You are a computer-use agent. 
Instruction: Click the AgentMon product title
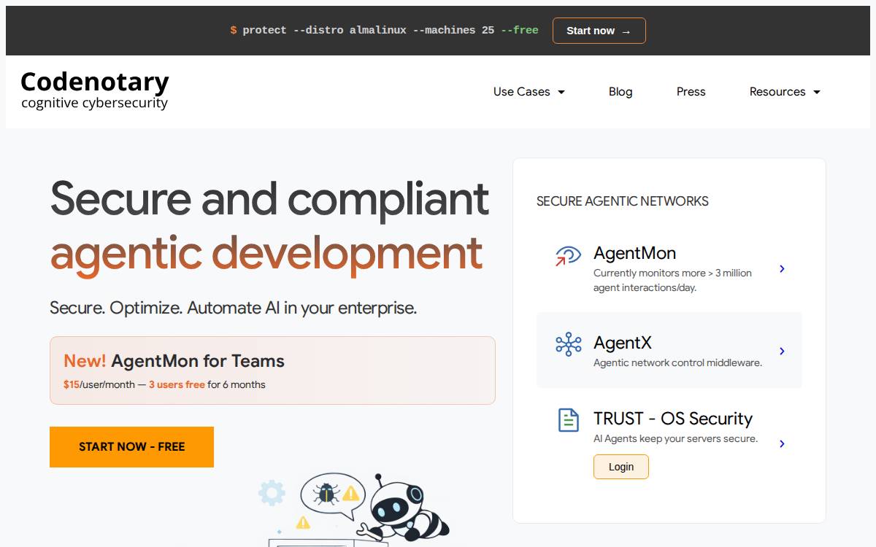(634, 253)
